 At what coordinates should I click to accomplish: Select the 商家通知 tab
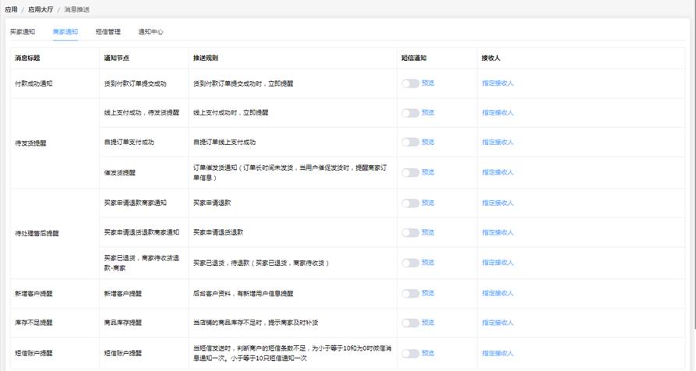click(x=65, y=31)
